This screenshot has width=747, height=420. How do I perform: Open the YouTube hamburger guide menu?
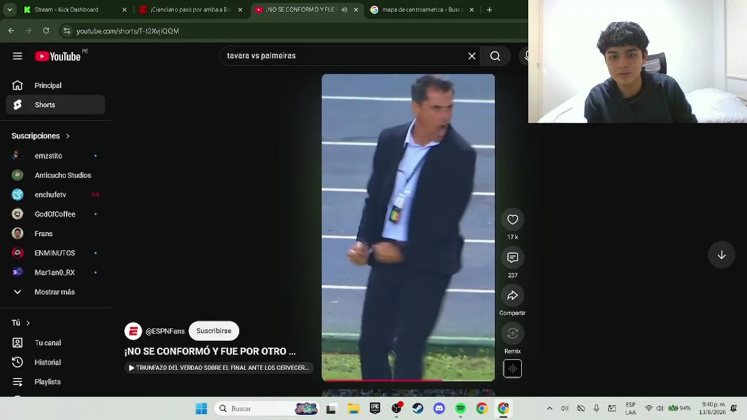click(x=18, y=56)
